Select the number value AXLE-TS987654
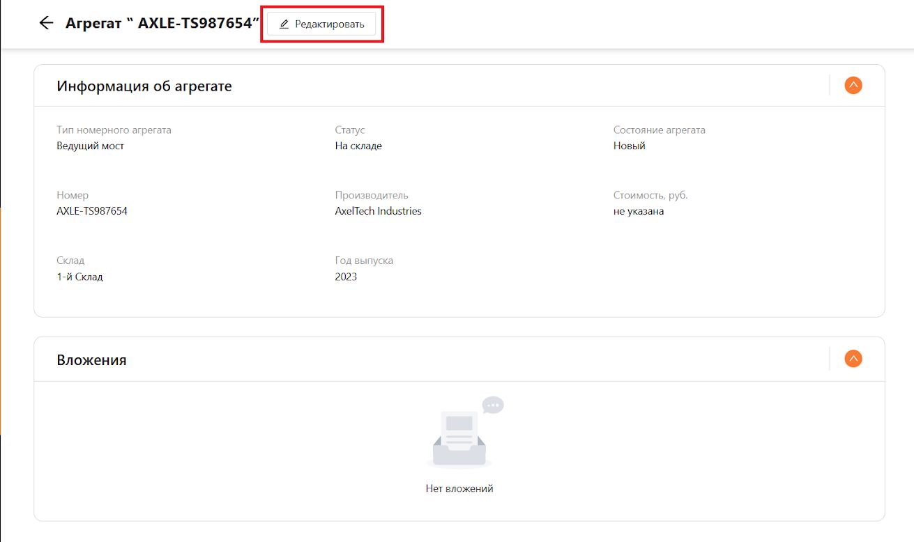This screenshot has height=542, width=914. [92, 211]
